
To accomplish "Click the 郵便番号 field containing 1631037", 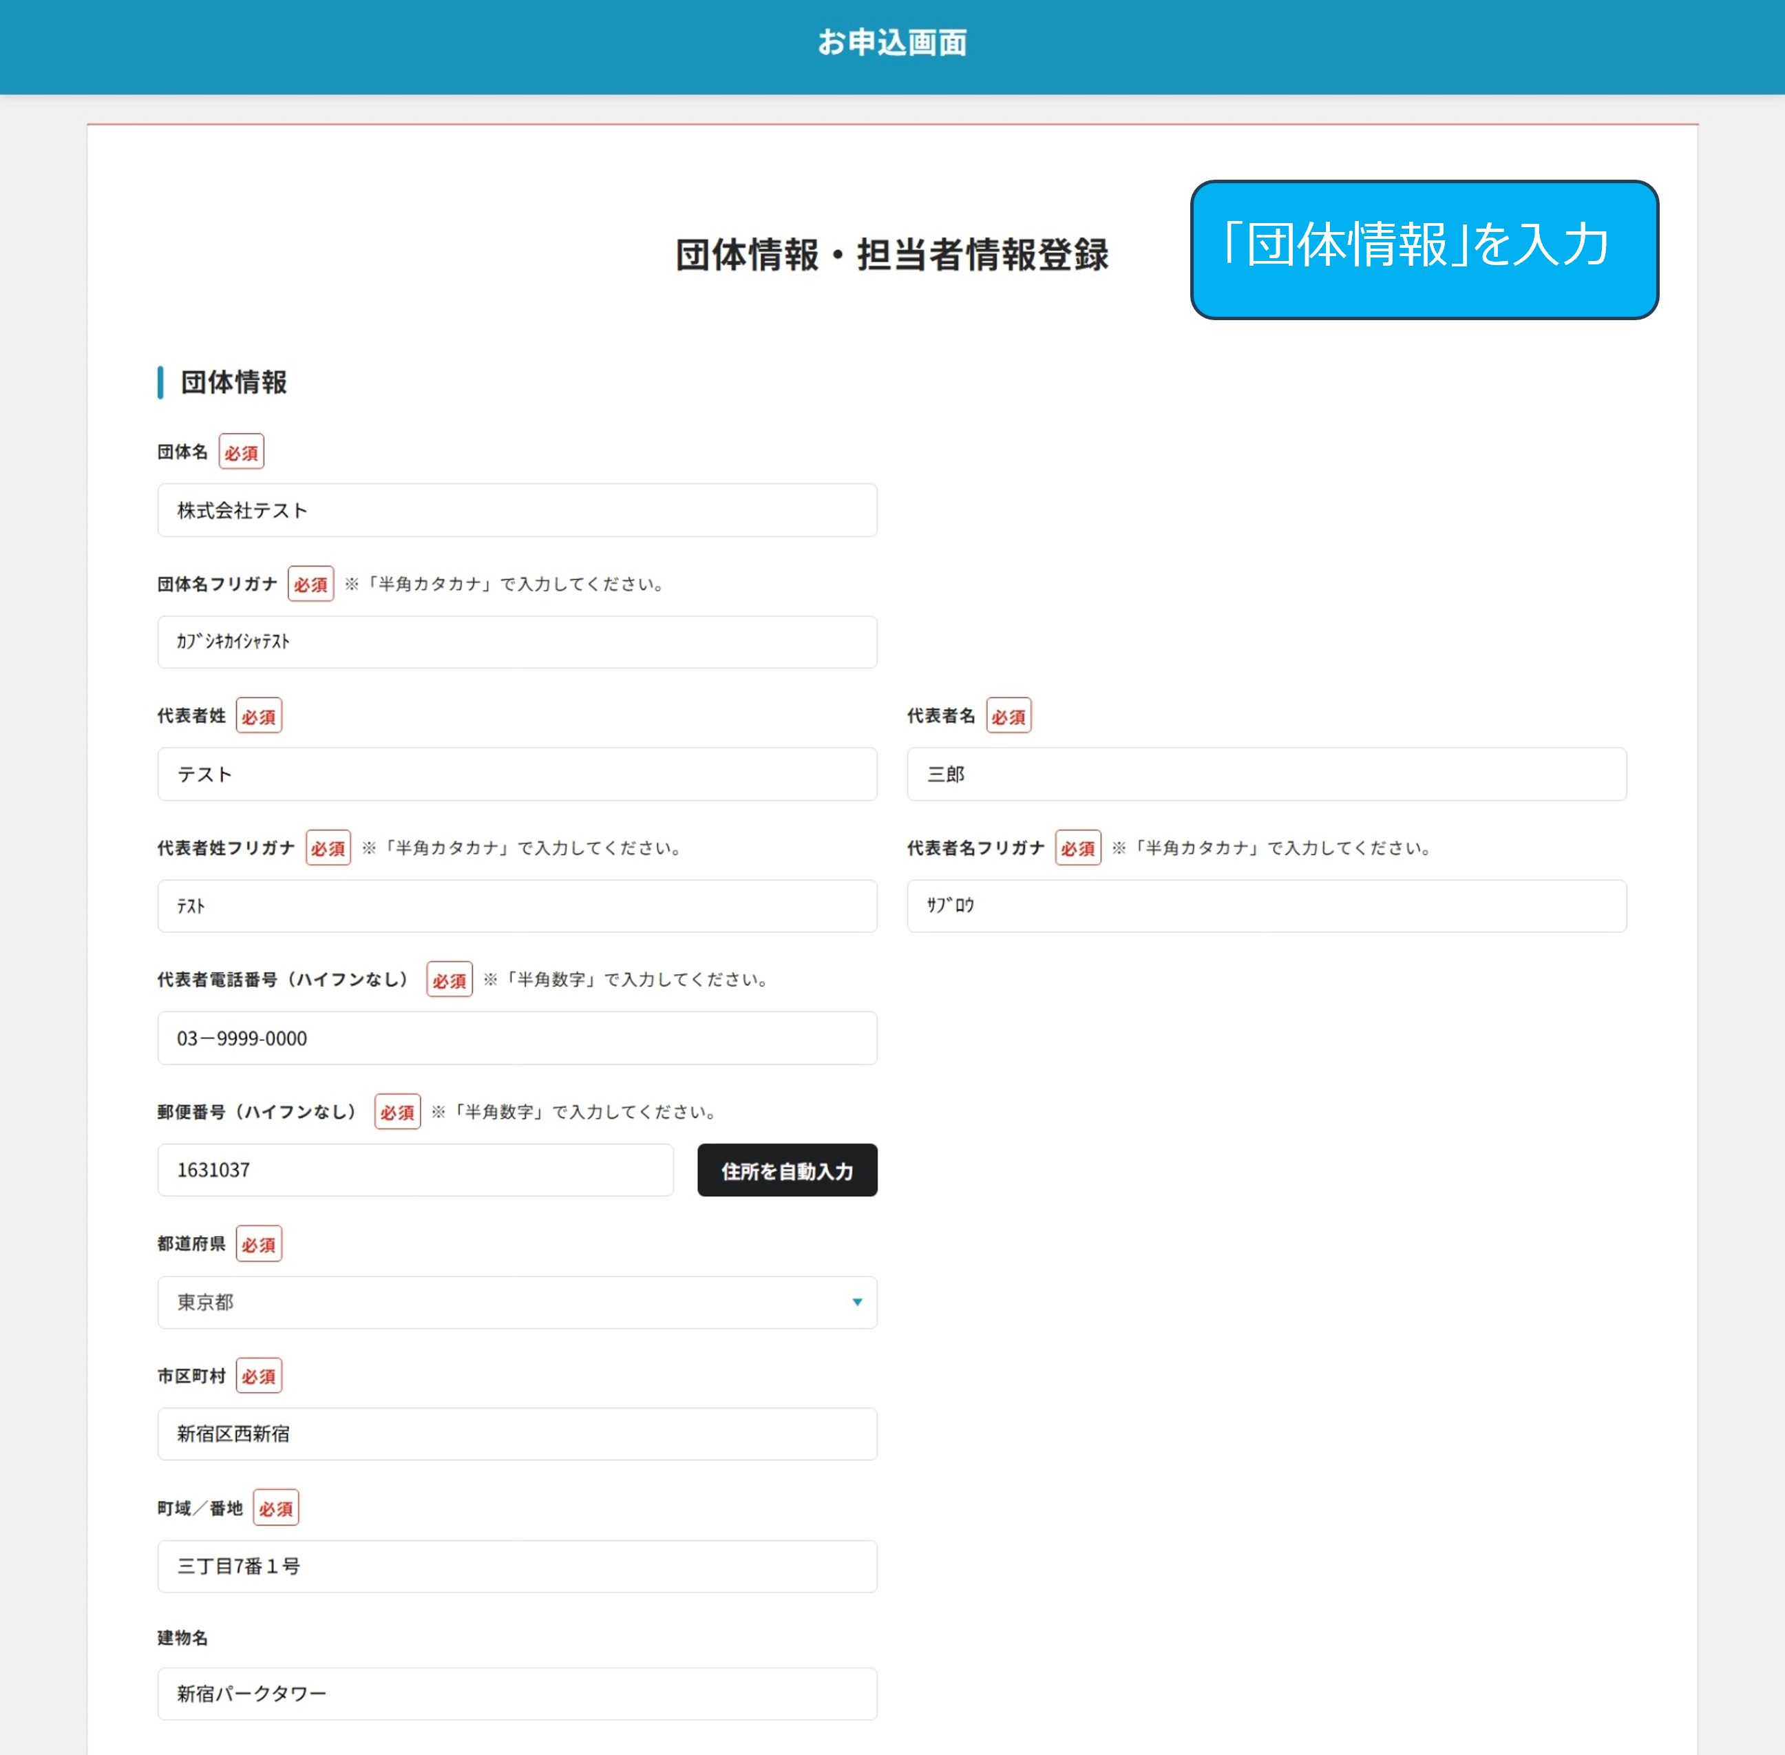I will pos(414,1170).
